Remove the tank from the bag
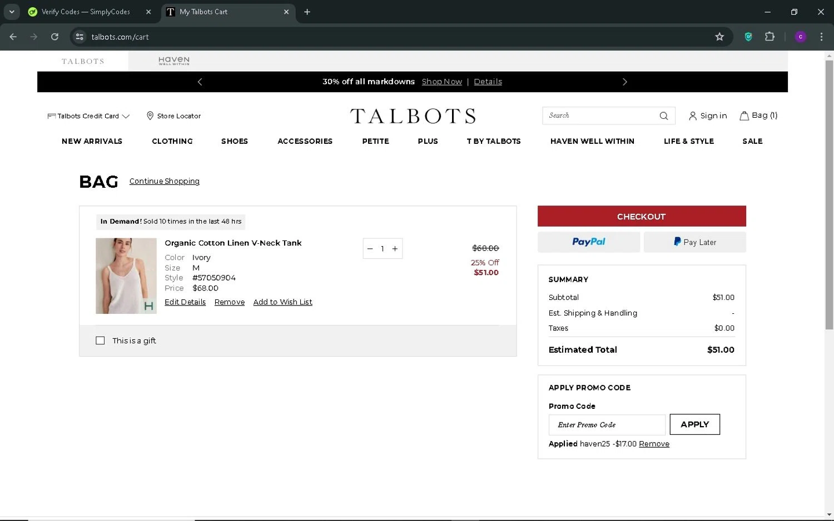This screenshot has height=521, width=834. pos(230,302)
